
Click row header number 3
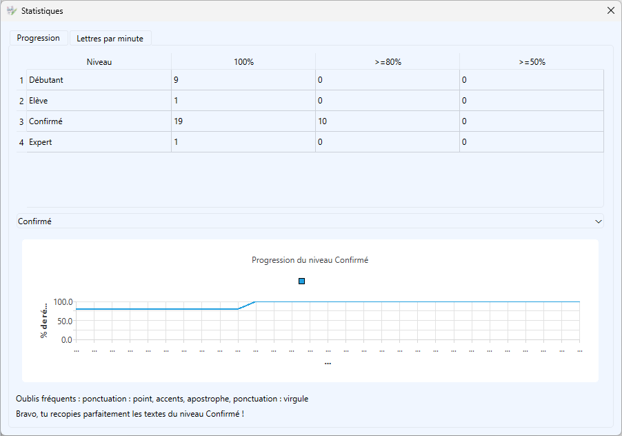click(21, 121)
